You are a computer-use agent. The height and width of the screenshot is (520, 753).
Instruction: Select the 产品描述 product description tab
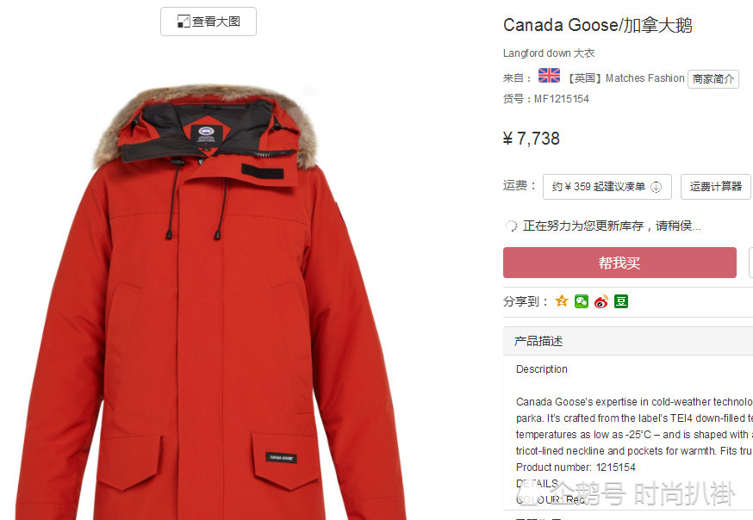[538, 341]
